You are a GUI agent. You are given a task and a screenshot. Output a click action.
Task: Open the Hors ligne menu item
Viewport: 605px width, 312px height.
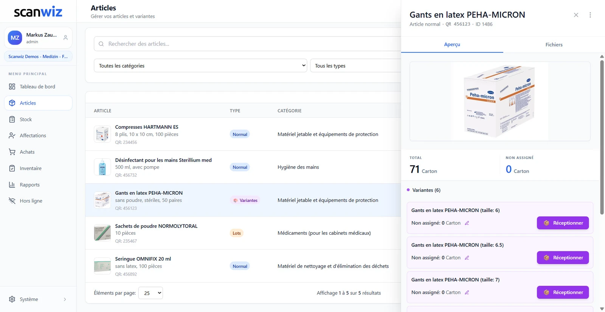pos(38,201)
